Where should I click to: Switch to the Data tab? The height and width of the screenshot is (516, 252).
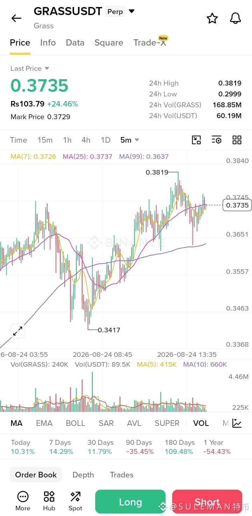(75, 43)
